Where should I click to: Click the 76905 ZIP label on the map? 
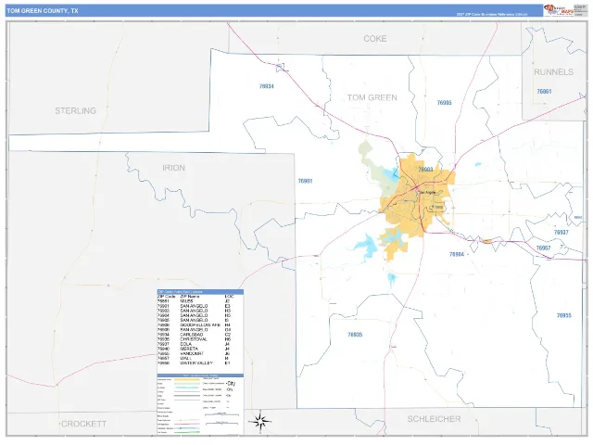[445, 103]
